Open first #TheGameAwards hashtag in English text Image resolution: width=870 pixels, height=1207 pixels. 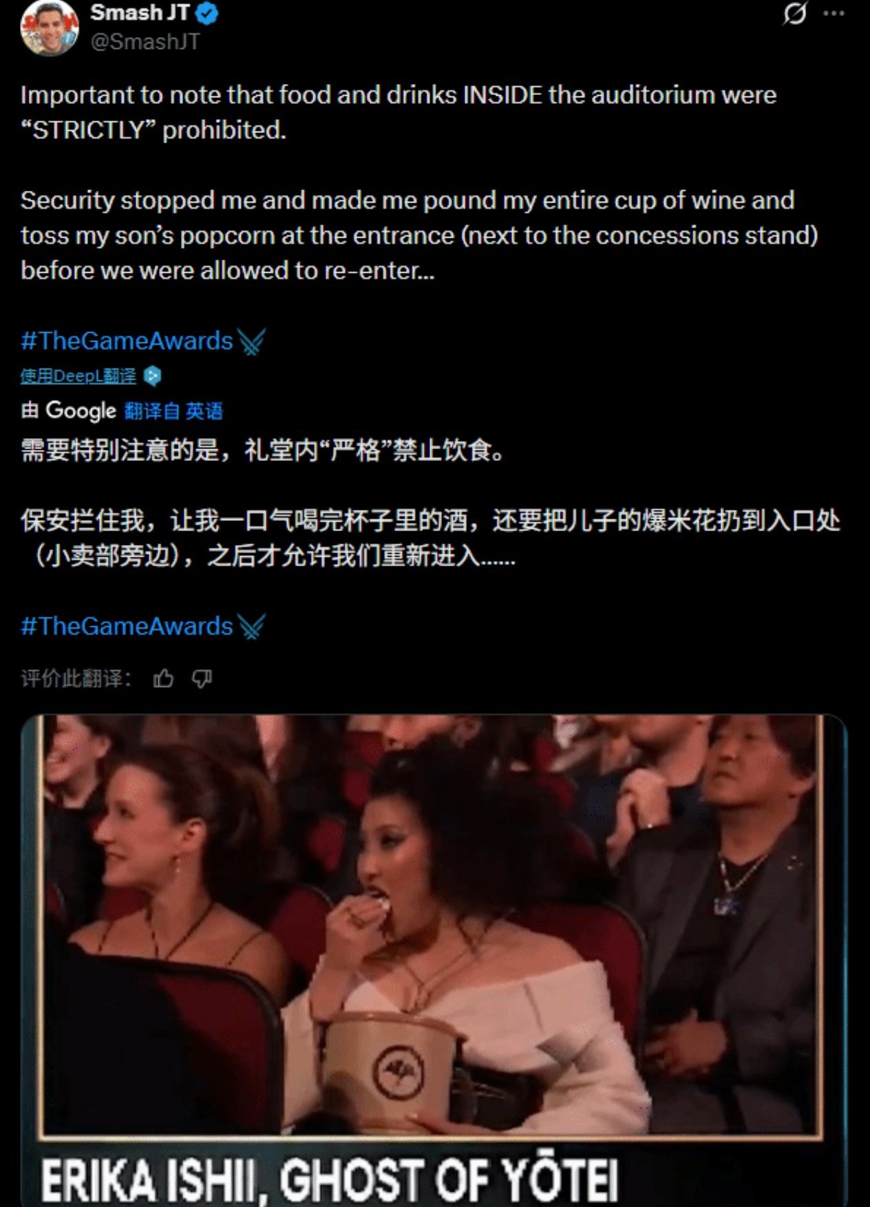[127, 341]
